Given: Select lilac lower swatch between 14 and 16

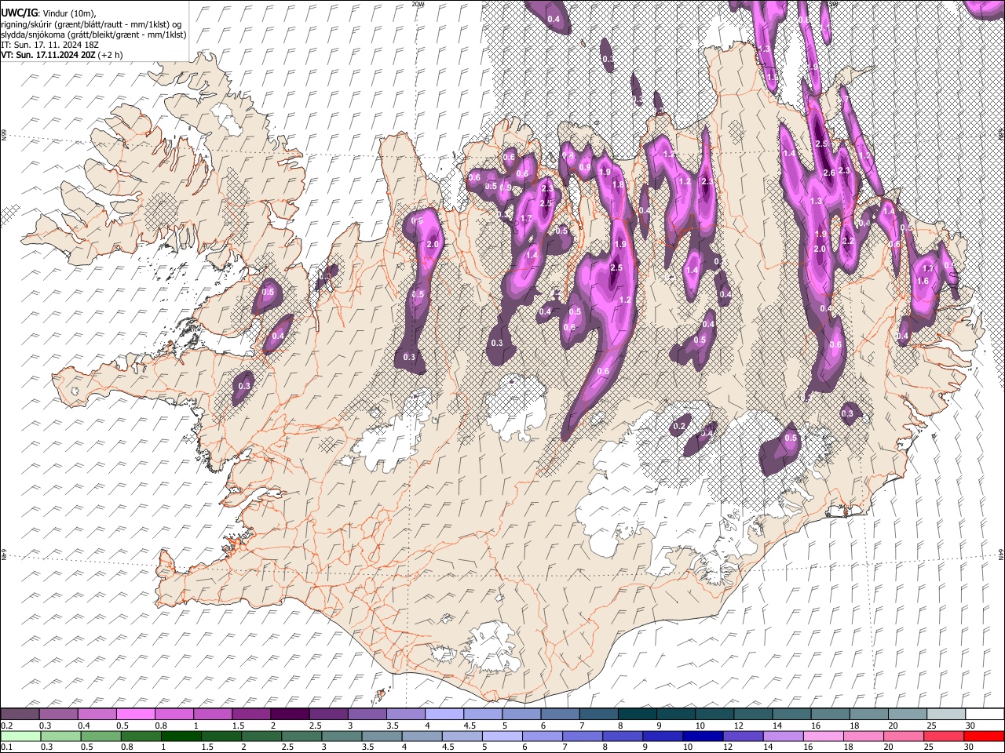Looking at the screenshot, I should 784,737.
